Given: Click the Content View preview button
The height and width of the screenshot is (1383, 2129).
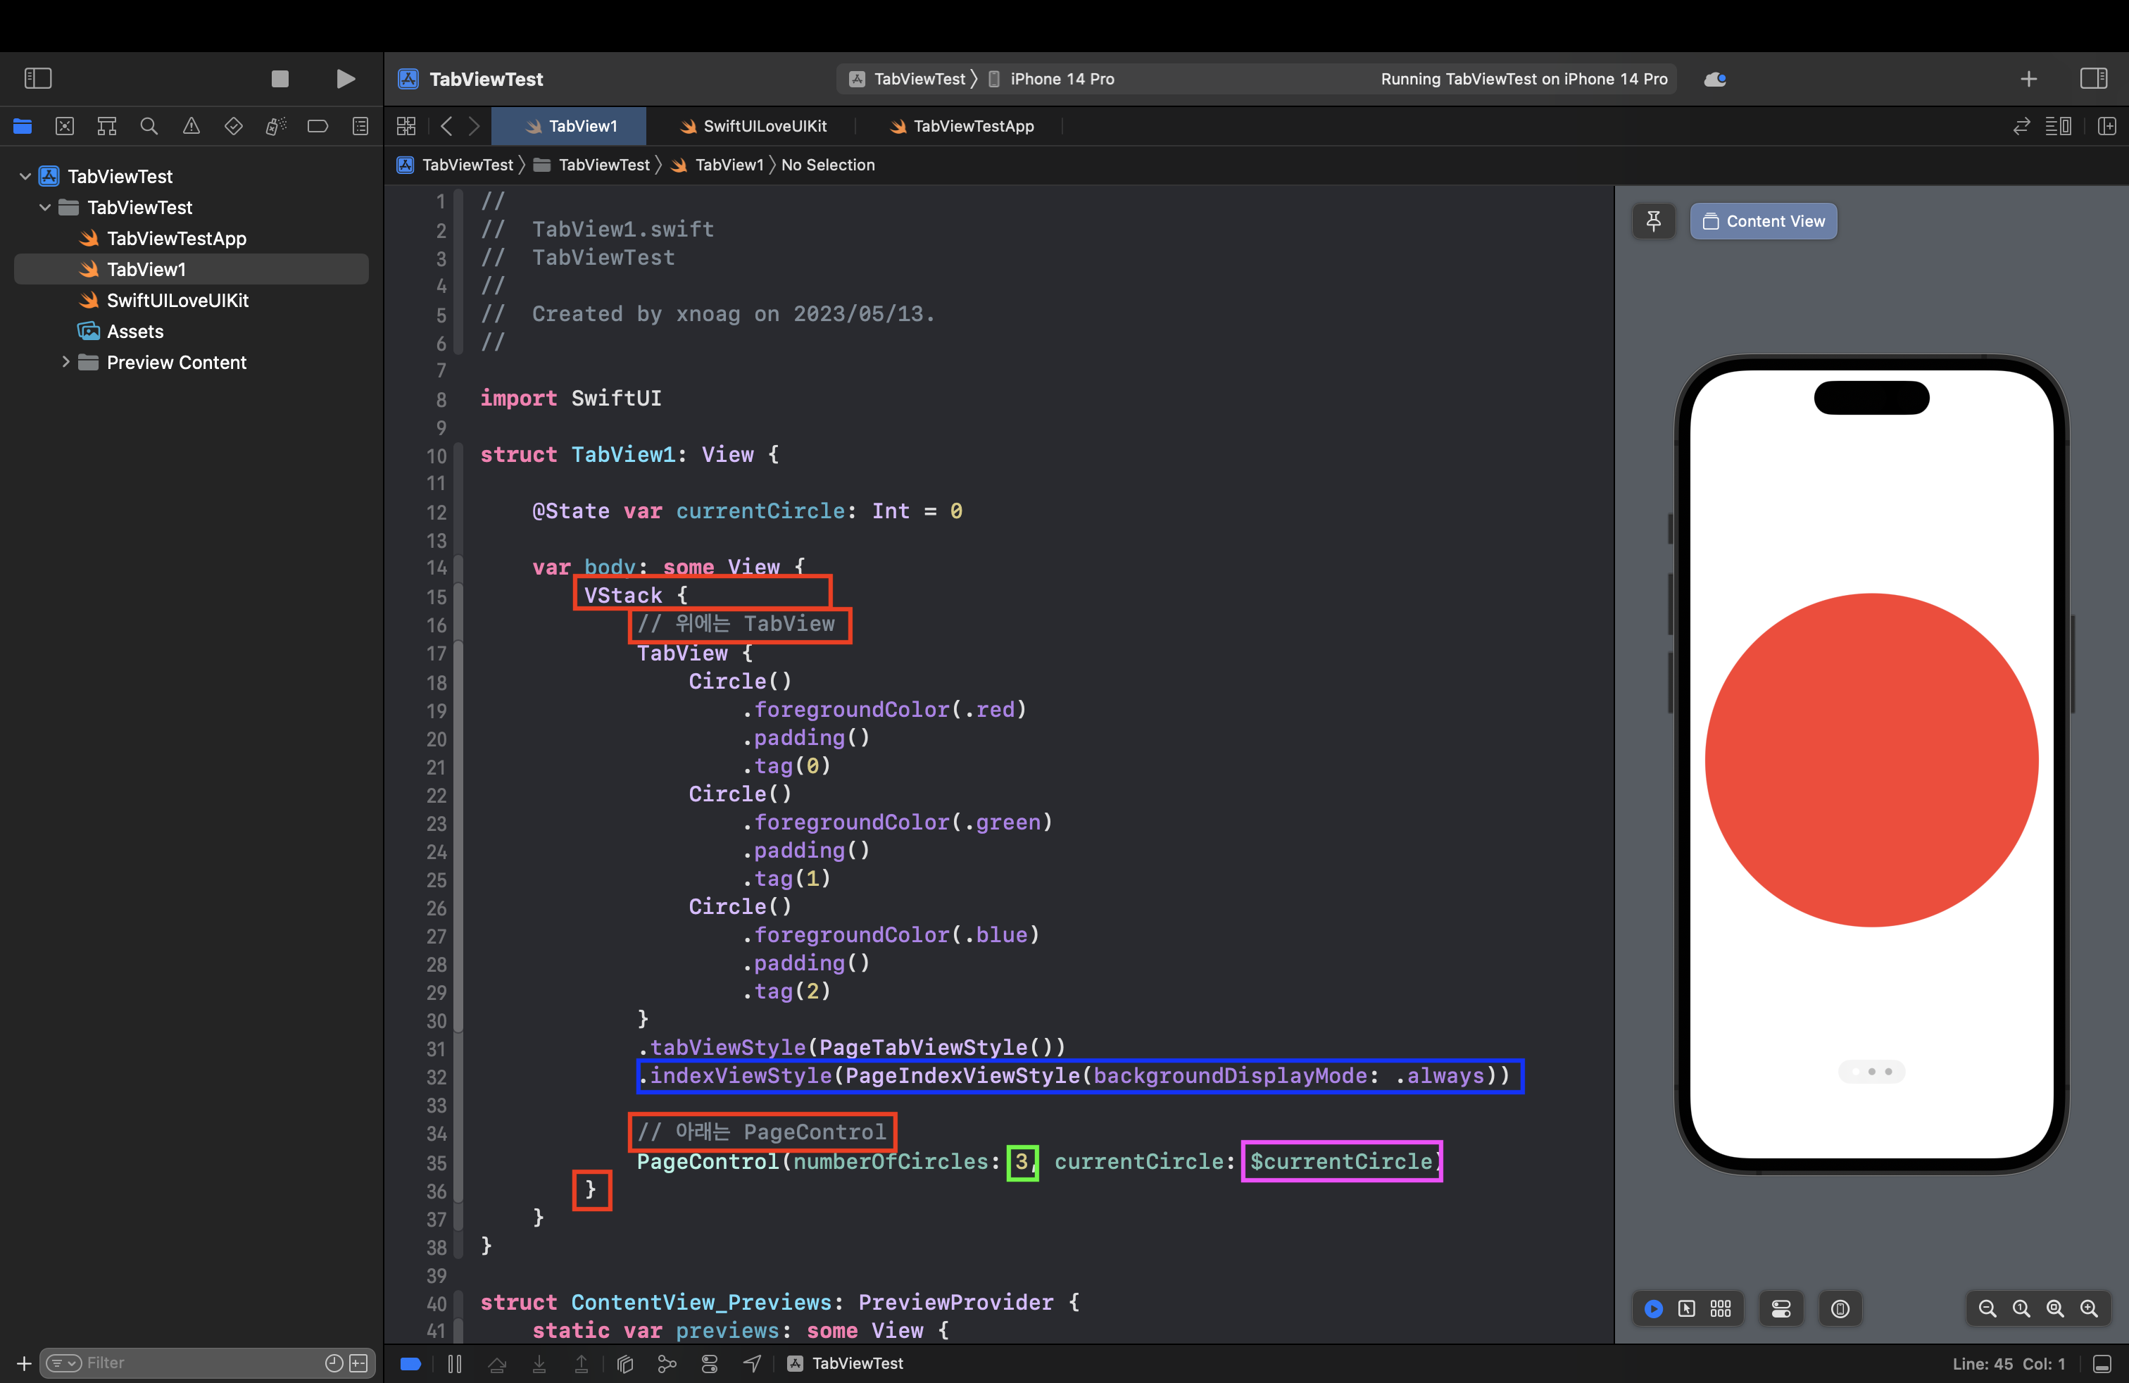Looking at the screenshot, I should pos(1763,221).
